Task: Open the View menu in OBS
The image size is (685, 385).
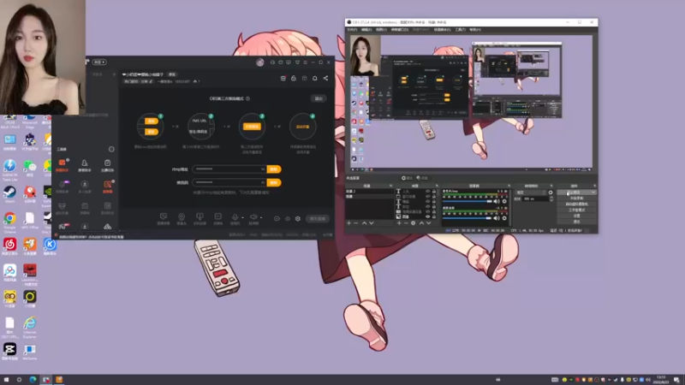Action: [381, 30]
